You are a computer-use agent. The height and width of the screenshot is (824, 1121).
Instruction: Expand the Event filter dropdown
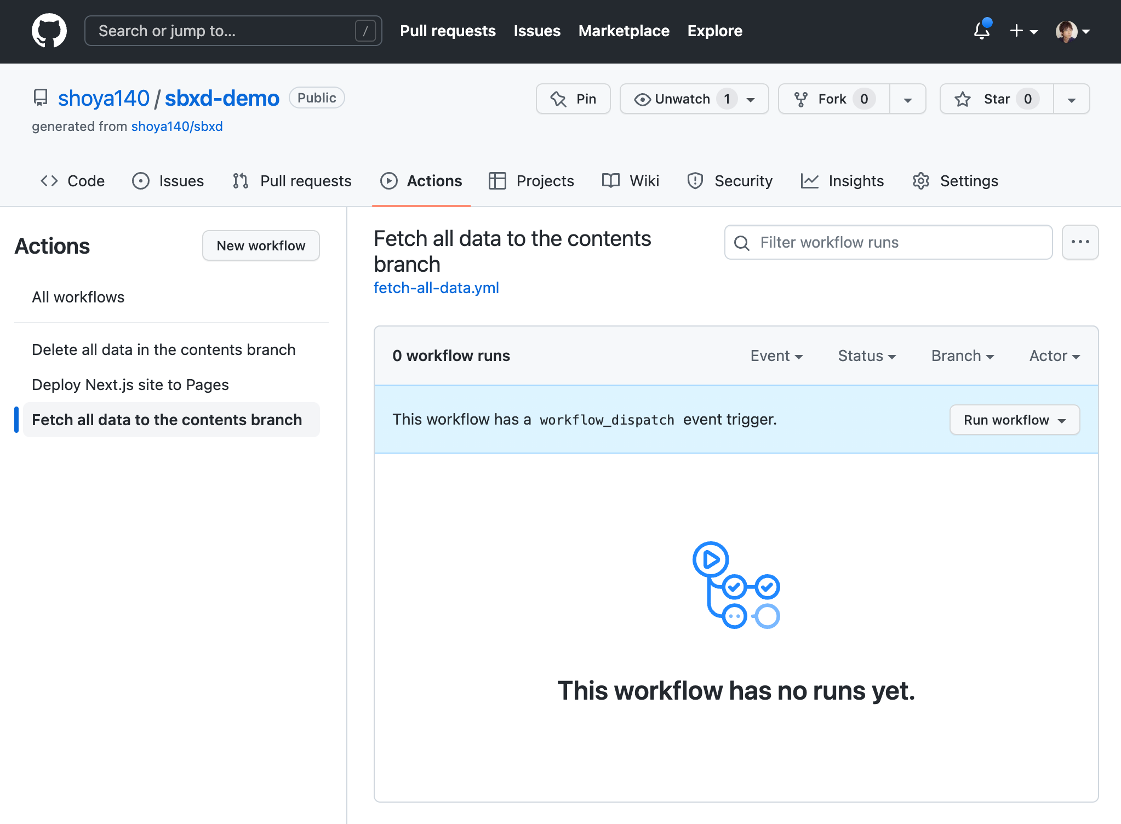(776, 356)
